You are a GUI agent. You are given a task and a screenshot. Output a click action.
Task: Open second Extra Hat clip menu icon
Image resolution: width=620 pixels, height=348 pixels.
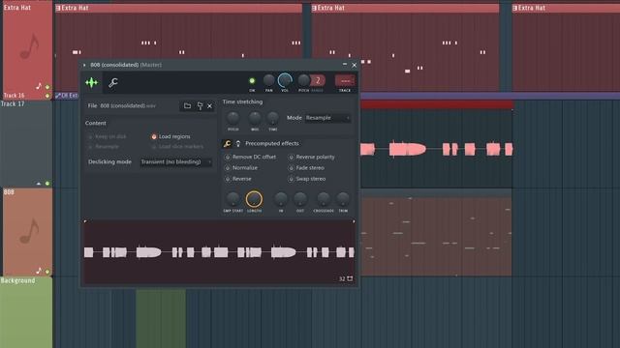(x=314, y=8)
